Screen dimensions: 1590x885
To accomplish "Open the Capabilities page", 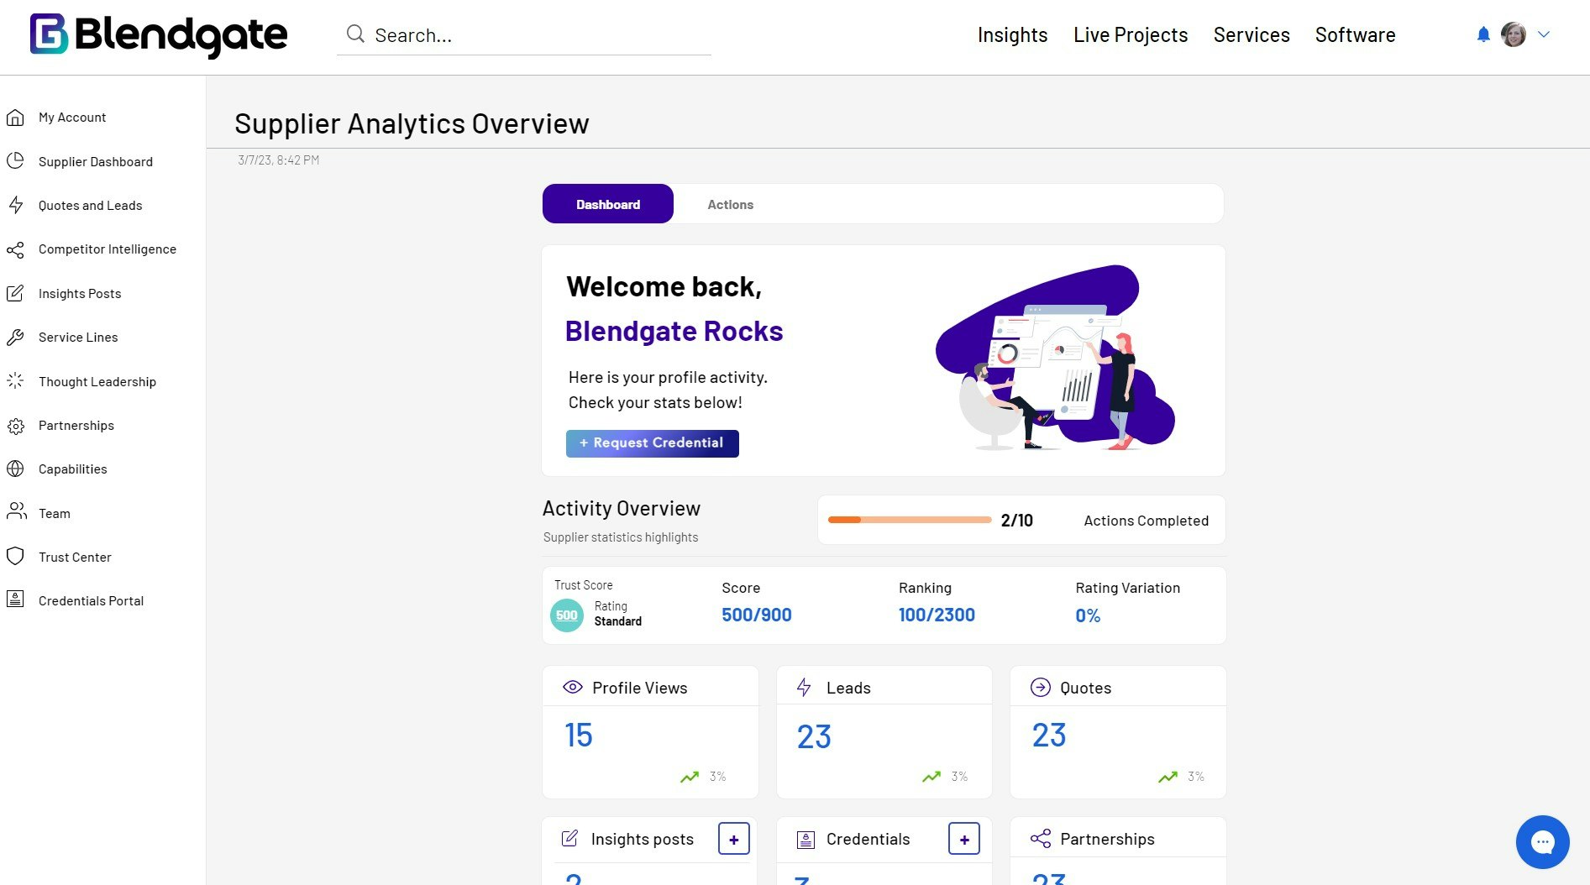I will [x=73, y=469].
